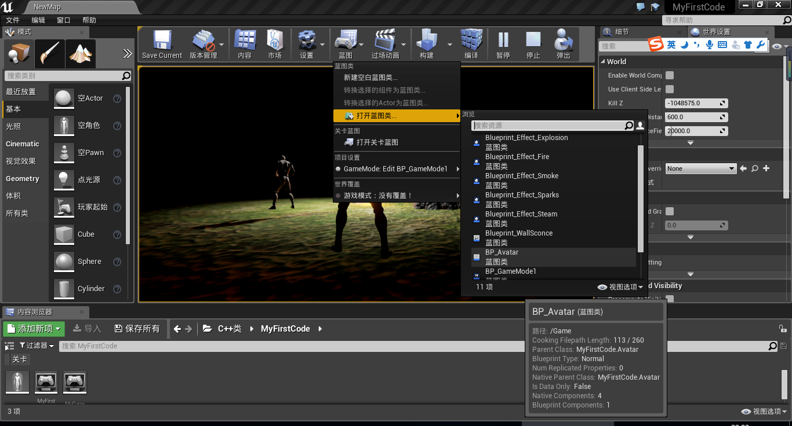The height and width of the screenshot is (426, 792).
Task: Open the Marketplace (市场) toolbar icon
Action: [x=275, y=41]
